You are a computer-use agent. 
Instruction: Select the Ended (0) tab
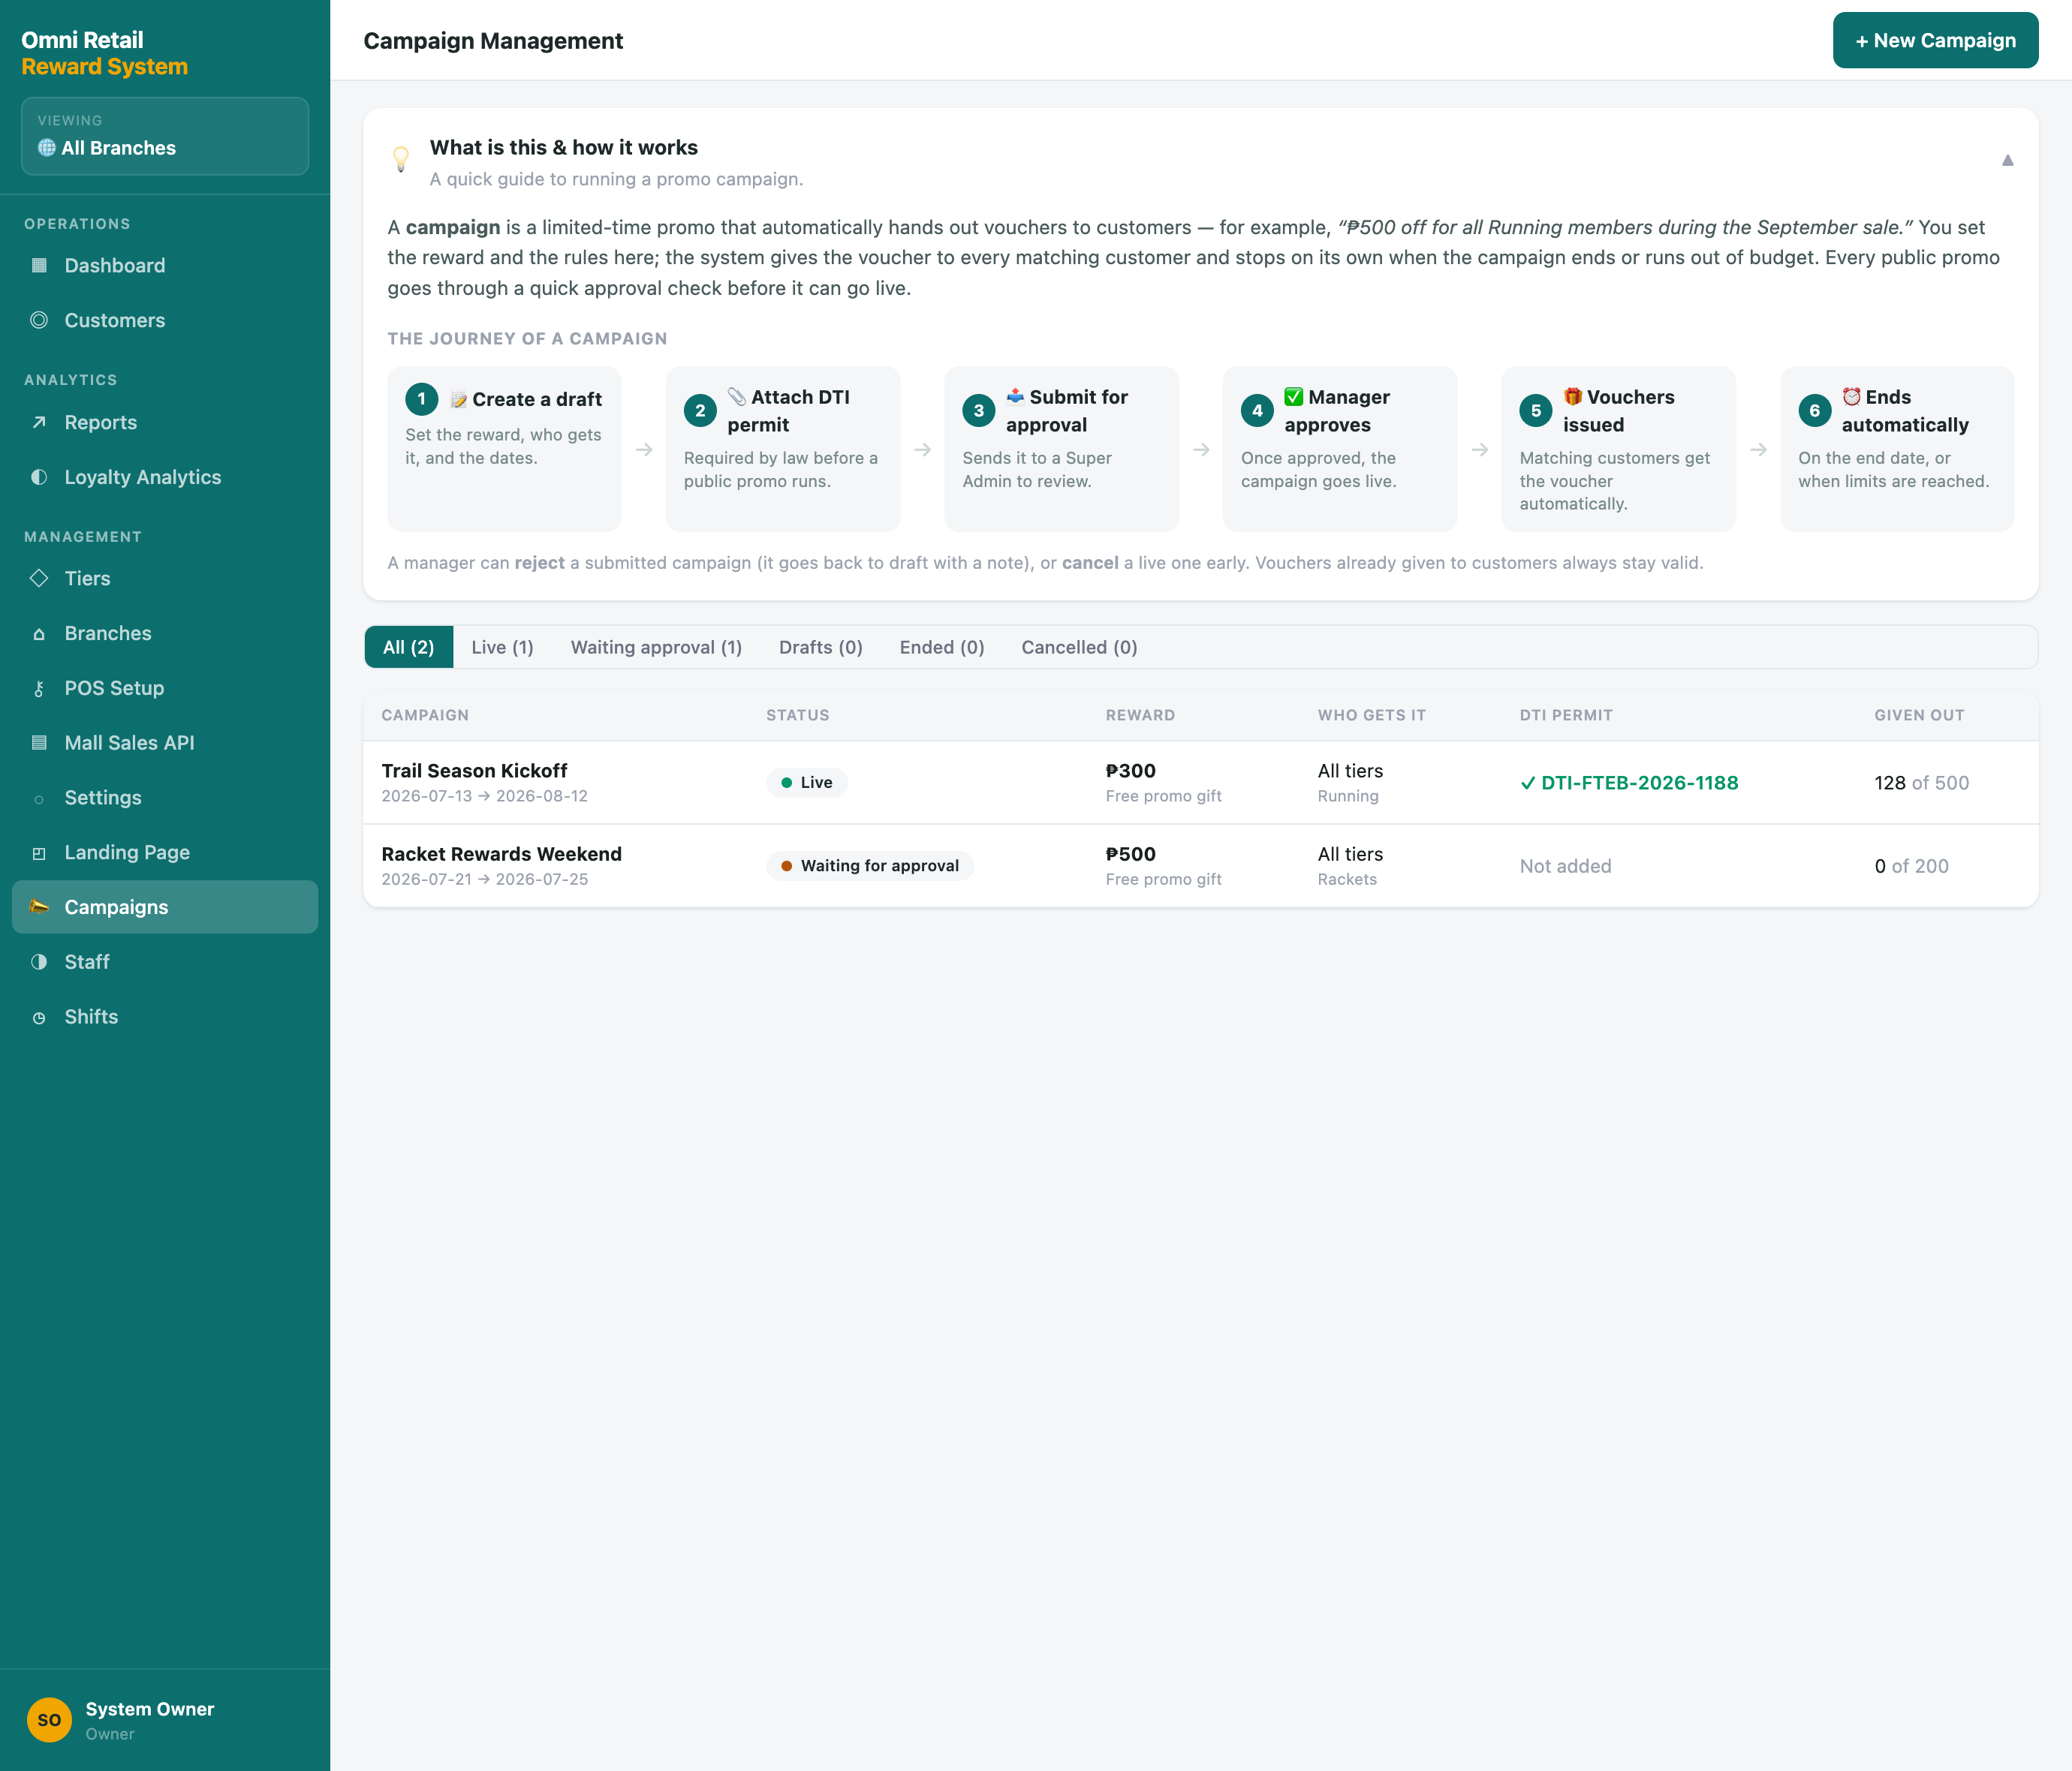(942, 648)
